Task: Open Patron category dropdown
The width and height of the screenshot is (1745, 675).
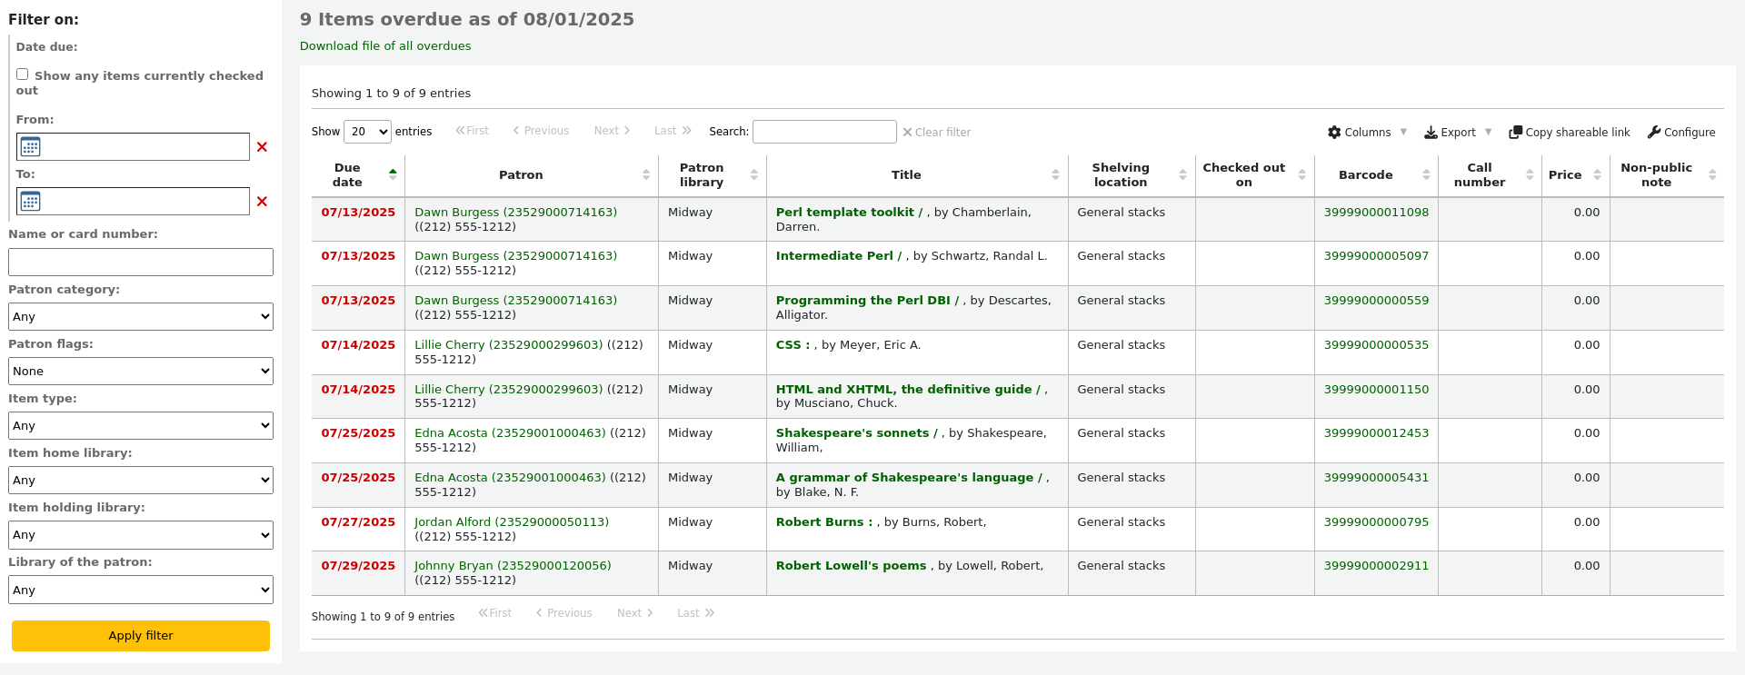Action: [141, 316]
